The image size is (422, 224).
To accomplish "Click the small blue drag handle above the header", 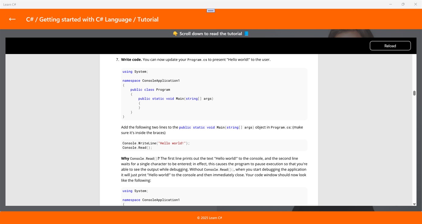I will 210,10.
